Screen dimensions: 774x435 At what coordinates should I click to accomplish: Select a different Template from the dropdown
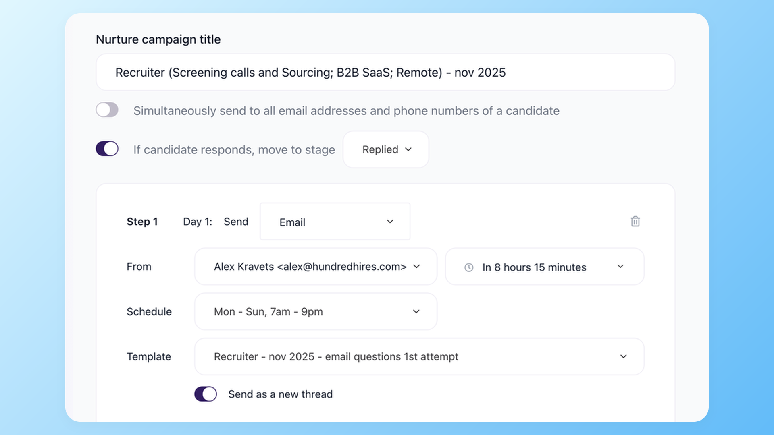tap(419, 357)
